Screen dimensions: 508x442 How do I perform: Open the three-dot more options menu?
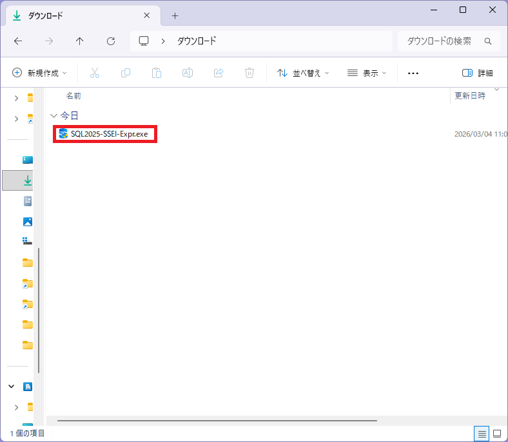click(x=413, y=73)
